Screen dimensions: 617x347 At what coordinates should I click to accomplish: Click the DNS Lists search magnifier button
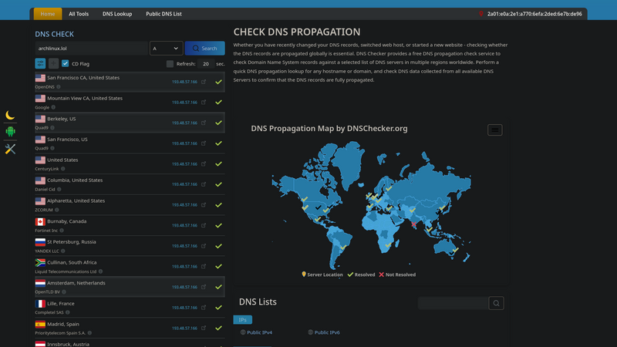click(x=496, y=303)
